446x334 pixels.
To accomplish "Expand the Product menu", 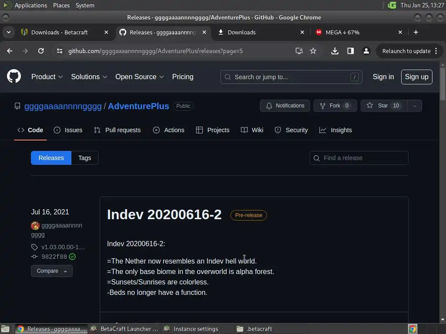I will pyautogui.click(x=47, y=77).
